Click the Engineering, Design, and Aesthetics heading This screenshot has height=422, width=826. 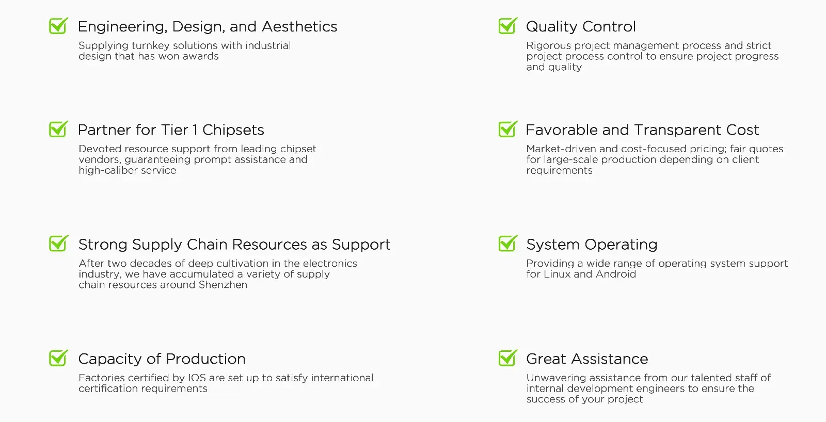tap(207, 27)
